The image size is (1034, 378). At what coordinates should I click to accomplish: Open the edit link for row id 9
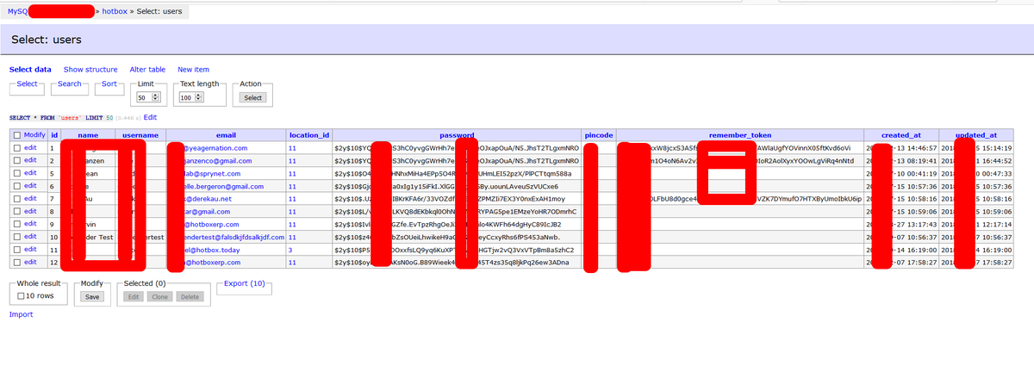pyautogui.click(x=31, y=224)
